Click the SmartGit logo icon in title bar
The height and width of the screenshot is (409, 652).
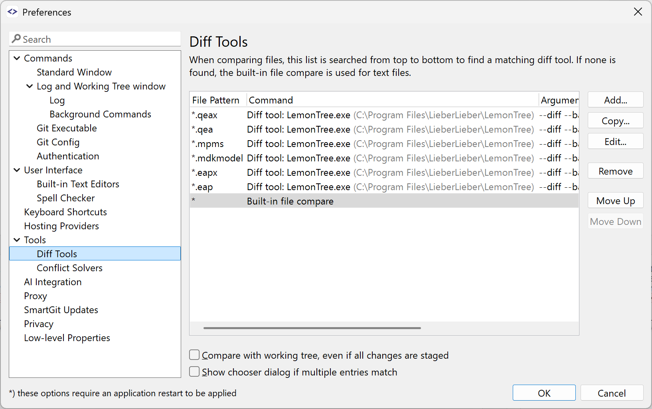click(12, 12)
